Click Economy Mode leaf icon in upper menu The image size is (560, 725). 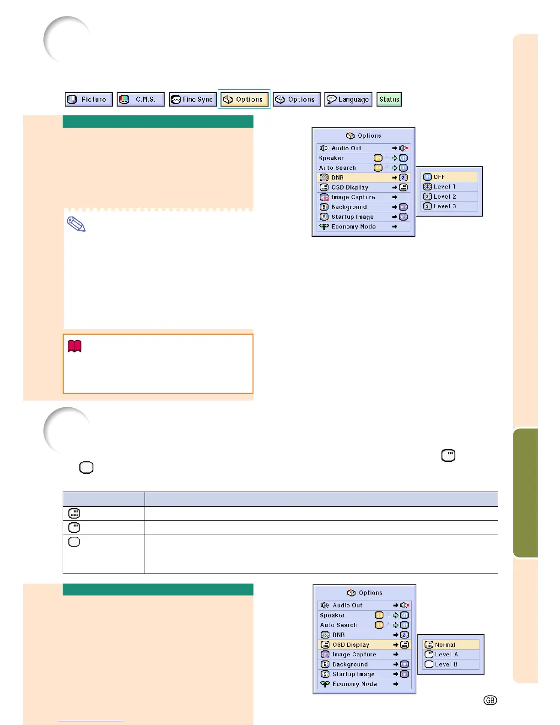pos(324,227)
